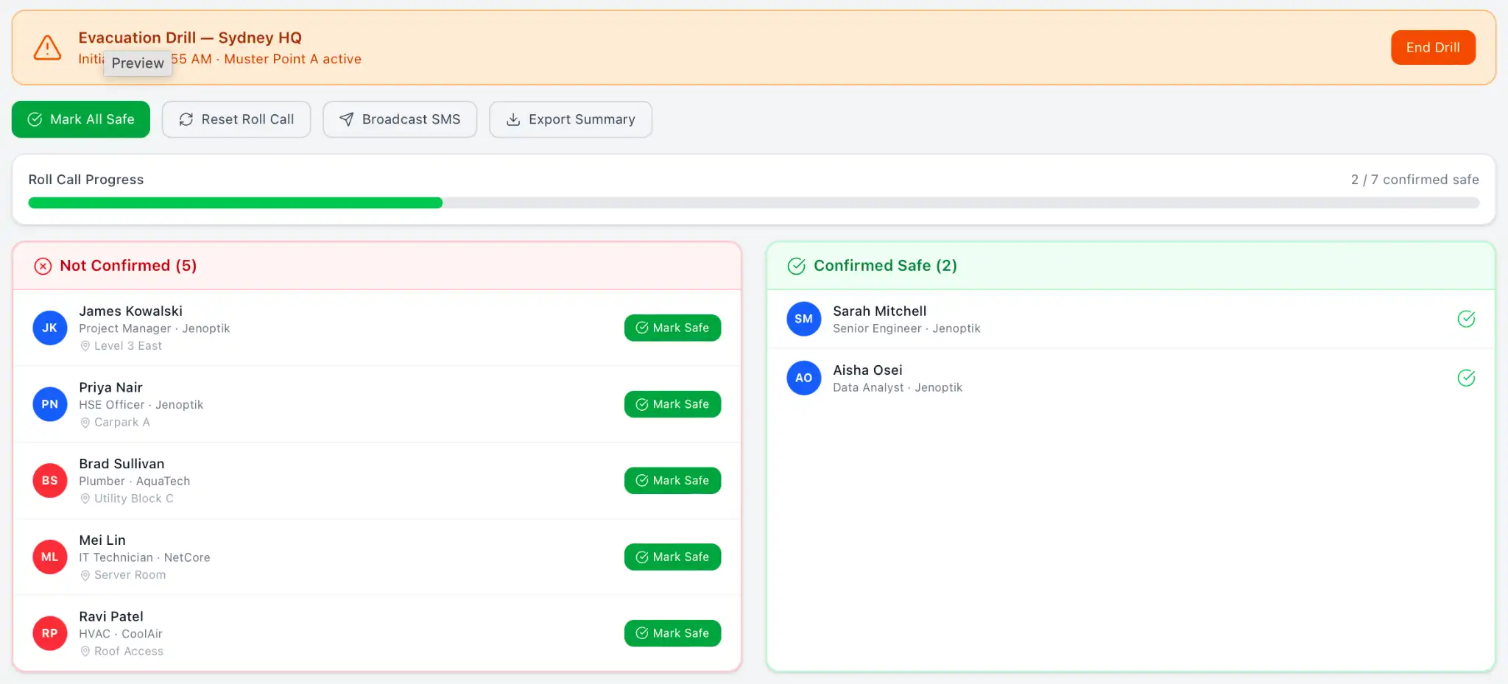The image size is (1508, 684).
Task: Mark Brad Sullivan as safe
Action: [x=672, y=481]
